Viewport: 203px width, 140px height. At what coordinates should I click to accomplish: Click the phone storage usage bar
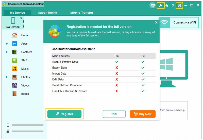(27, 125)
